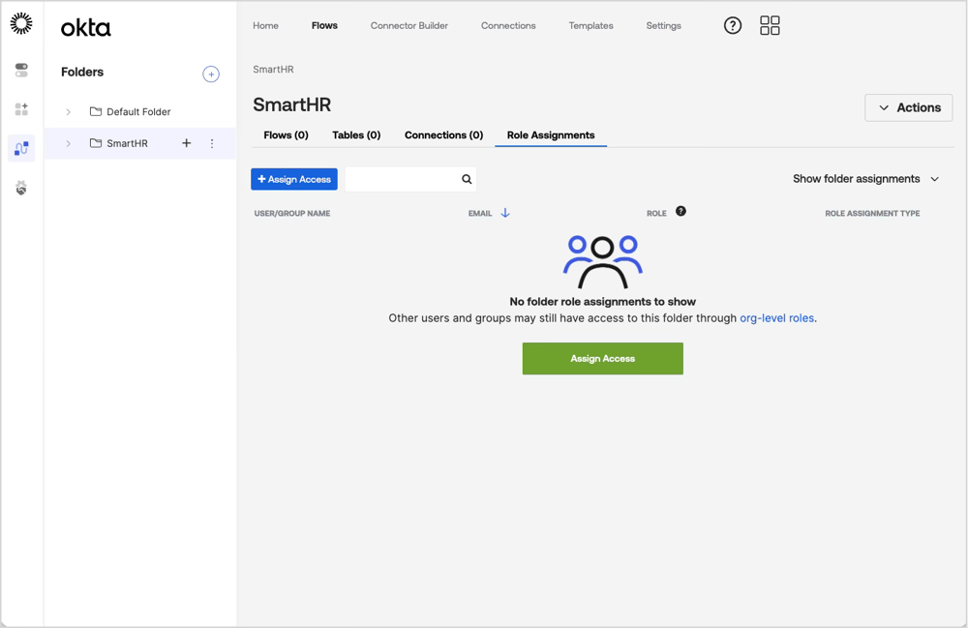
Task: Open the help question mark icon
Action: click(x=733, y=25)
